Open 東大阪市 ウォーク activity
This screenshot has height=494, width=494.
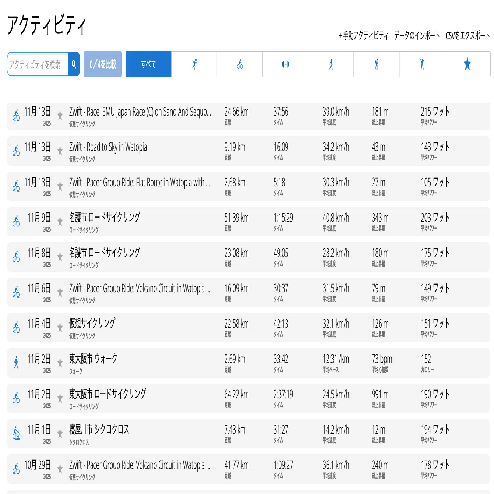tap(93, 359)
